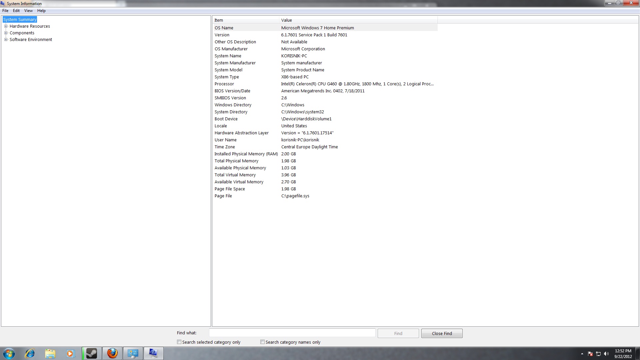This screenshot has height=360, width=640.
Task: Click the 'C:\pagefile.sys' value
Action: (x=295, y=196)
